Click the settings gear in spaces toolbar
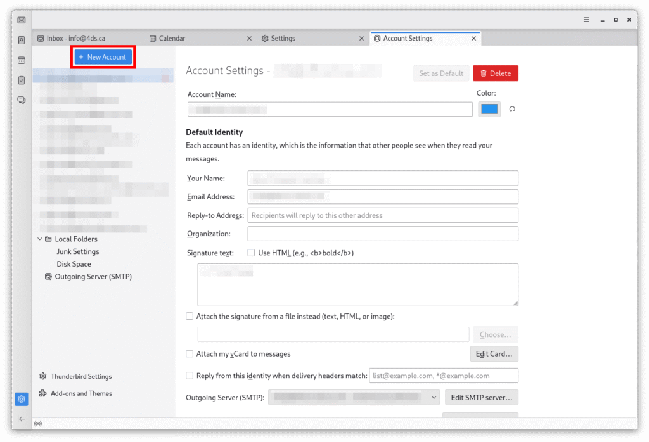 click(22, 399)
